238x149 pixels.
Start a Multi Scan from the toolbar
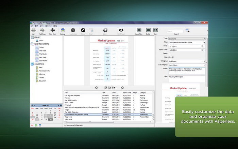(42, 30)
